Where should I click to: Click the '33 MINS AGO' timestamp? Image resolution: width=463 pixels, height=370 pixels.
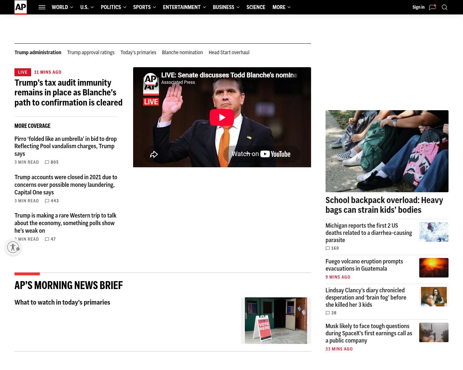[339, 349]
